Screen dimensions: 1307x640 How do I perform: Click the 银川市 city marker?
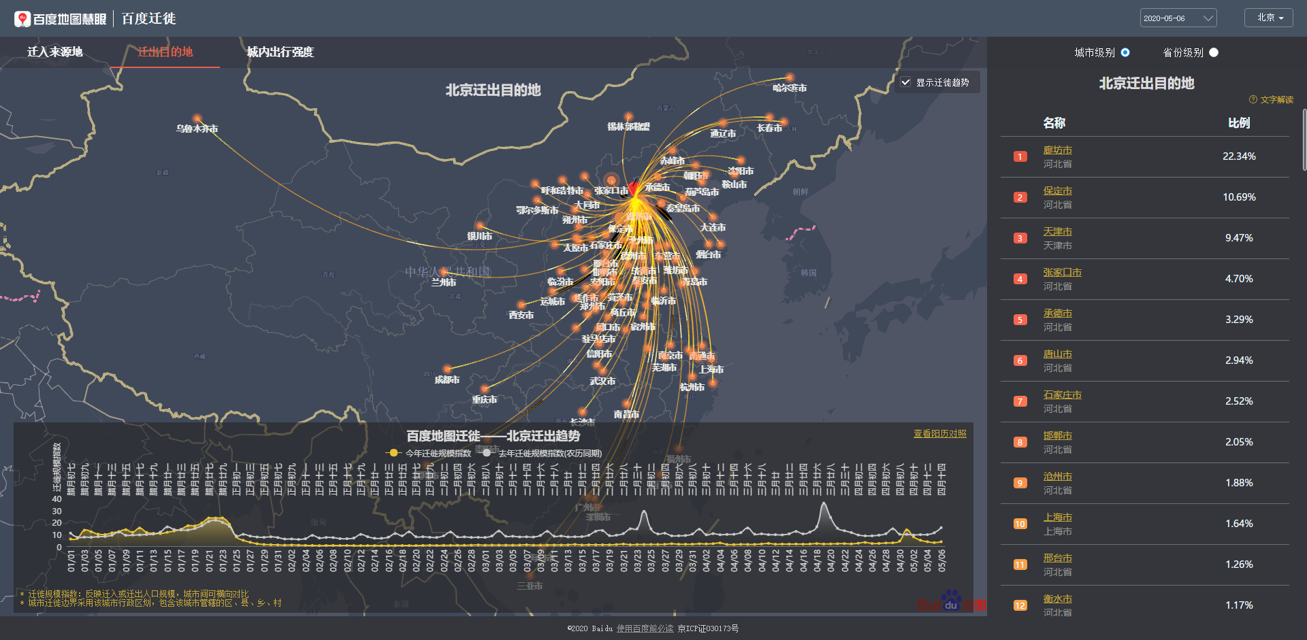tap(480, 226)
